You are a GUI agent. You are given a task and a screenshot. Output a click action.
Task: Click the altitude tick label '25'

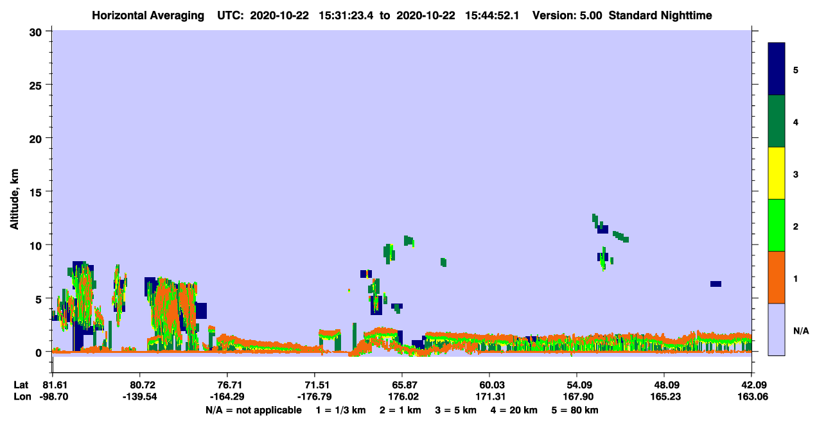coord(37,85)
